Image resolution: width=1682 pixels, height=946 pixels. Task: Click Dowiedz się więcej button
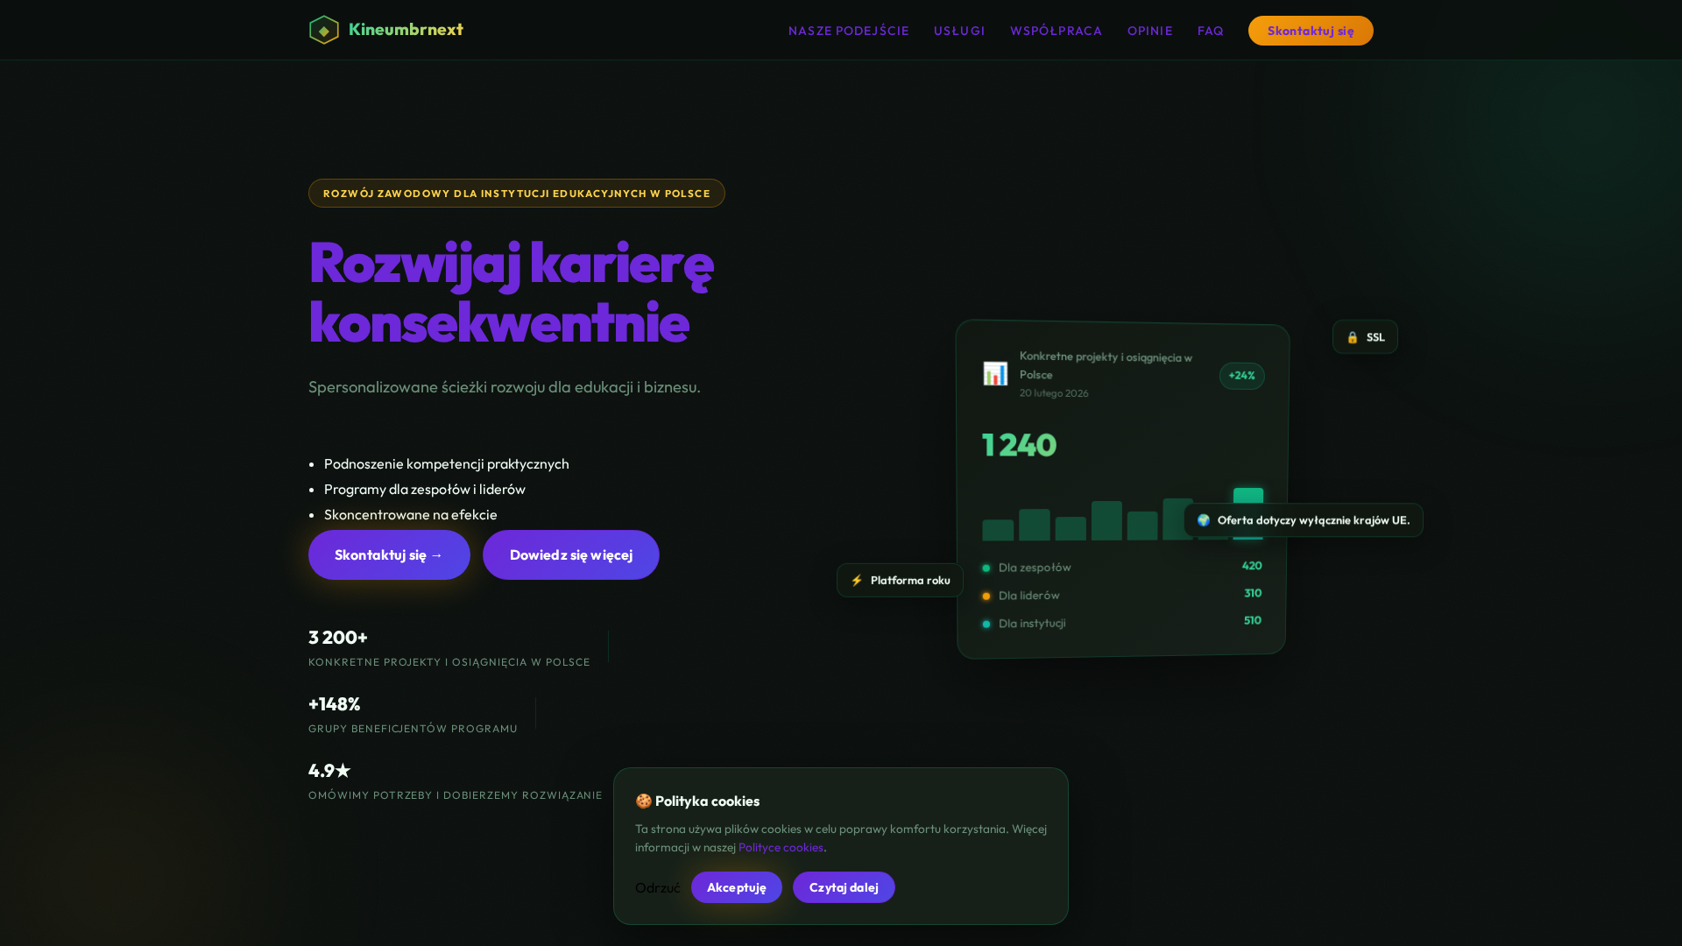tap(571, 554)
